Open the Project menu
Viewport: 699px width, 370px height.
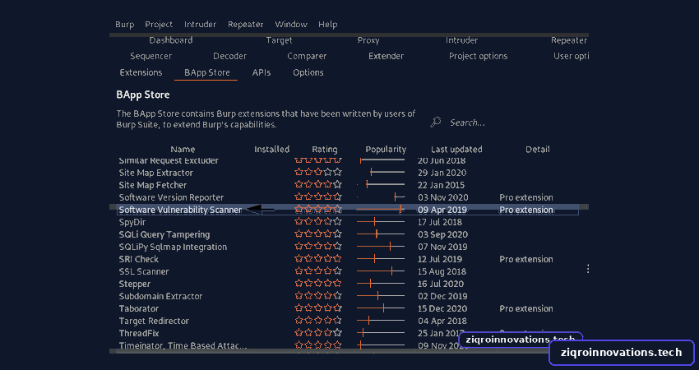pyautogui.click(x=159, y=25)
